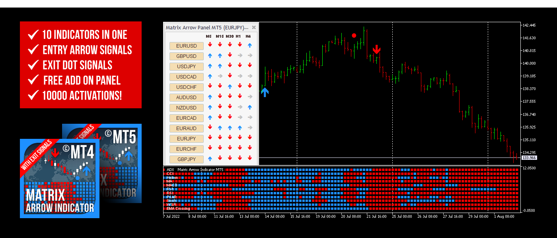Screen dimensions: 557x238
Task: Click the 'FREE ADD ON PANEL' text
Action: pyautogui.click(x=82, y=81)
